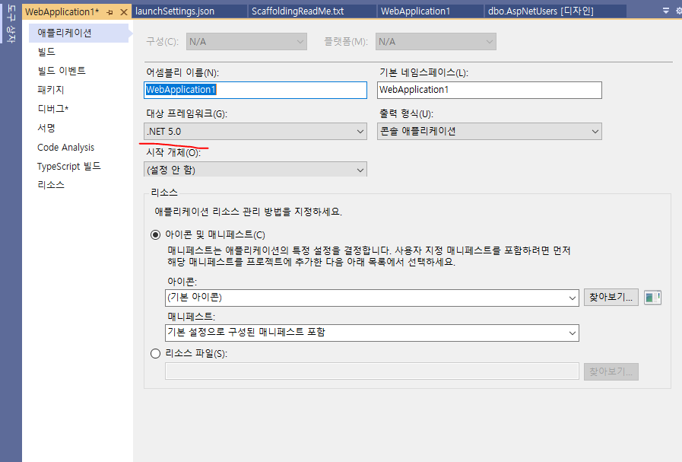Switch to the 디버그* page
The height and width of the screenshot is (462, 682).
(x=52, y=109)
